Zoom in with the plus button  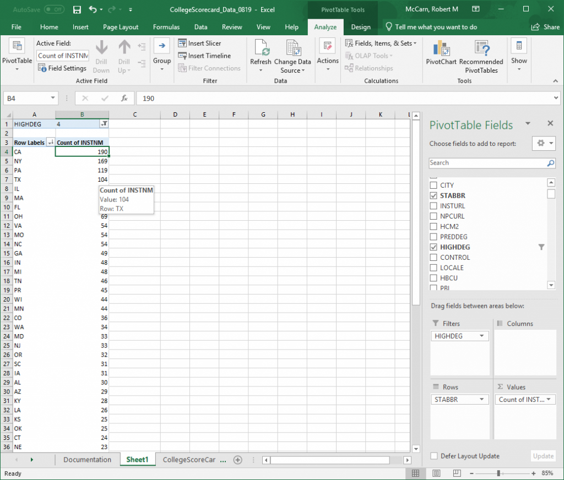(x=534, y=473)
